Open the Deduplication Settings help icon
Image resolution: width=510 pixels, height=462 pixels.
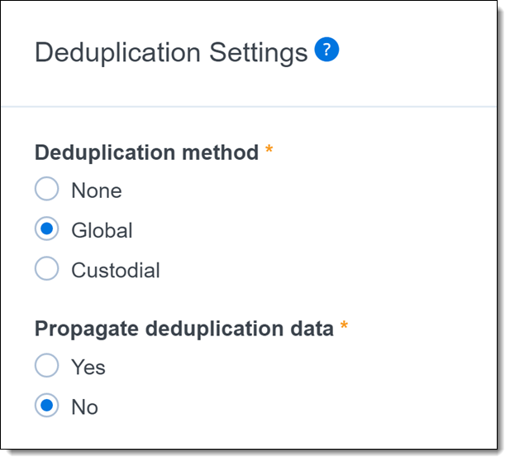[x=327, y=51]
